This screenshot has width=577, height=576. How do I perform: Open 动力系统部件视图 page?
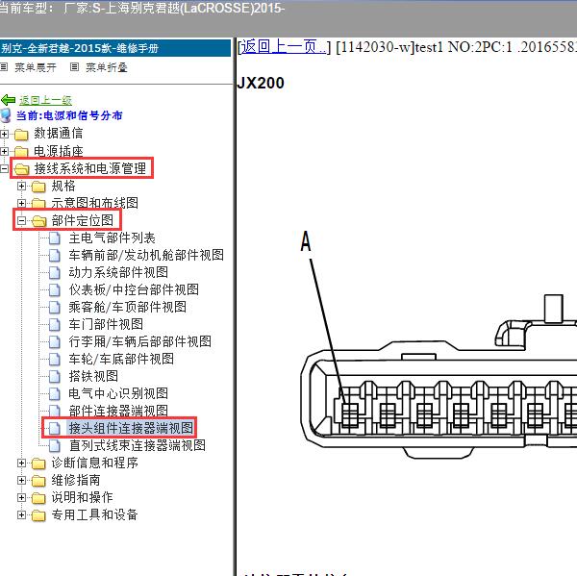click(118, 273)
